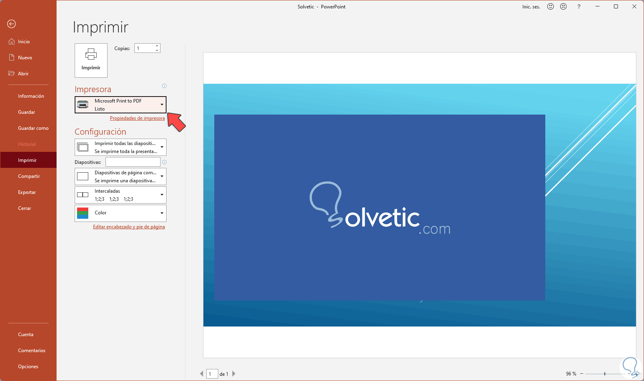Image resolution: width=644 pixels, height=381 pixels.
Task: Zoom out the print preview with minus button
Action: [581, 374]
